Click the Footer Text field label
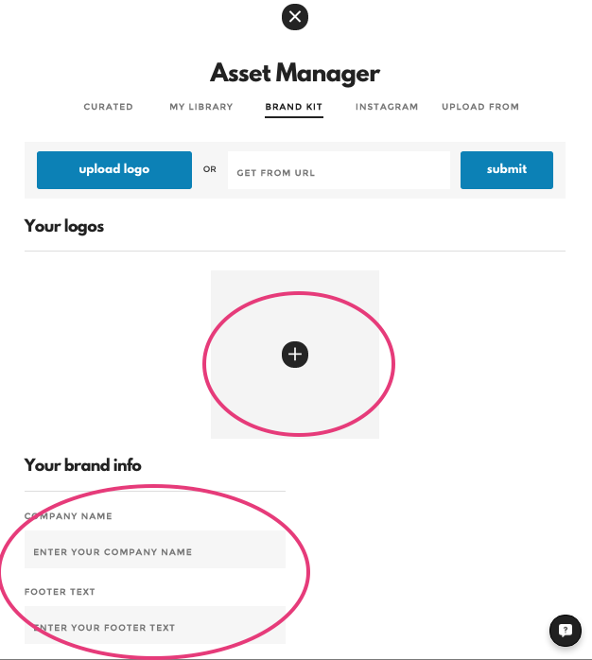This screenshot has width=592, height=660. point(60,592)
